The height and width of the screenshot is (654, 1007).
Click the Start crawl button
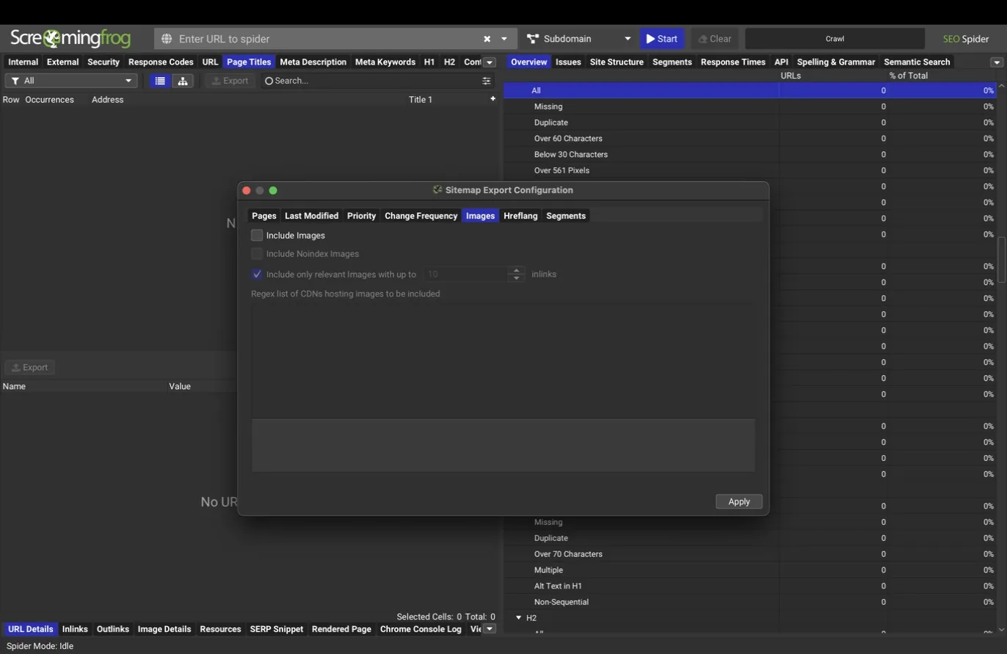[662, 39]
